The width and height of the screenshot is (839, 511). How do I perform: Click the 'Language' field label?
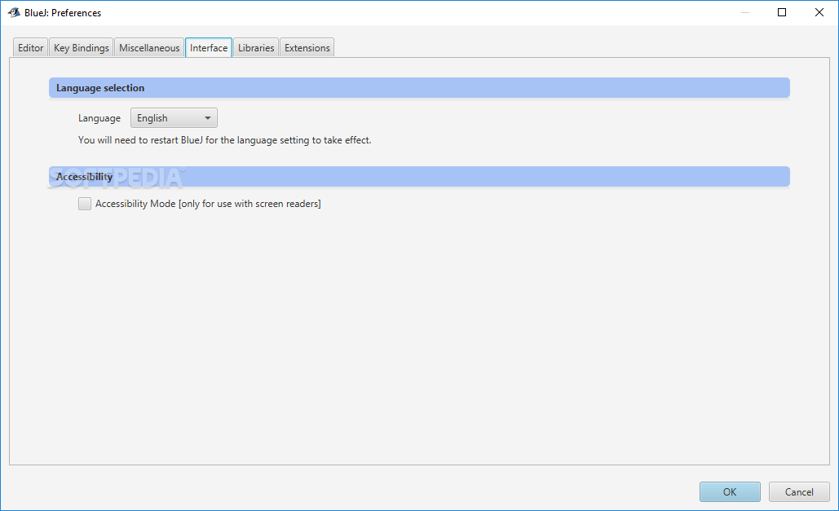tap(99, 118)
